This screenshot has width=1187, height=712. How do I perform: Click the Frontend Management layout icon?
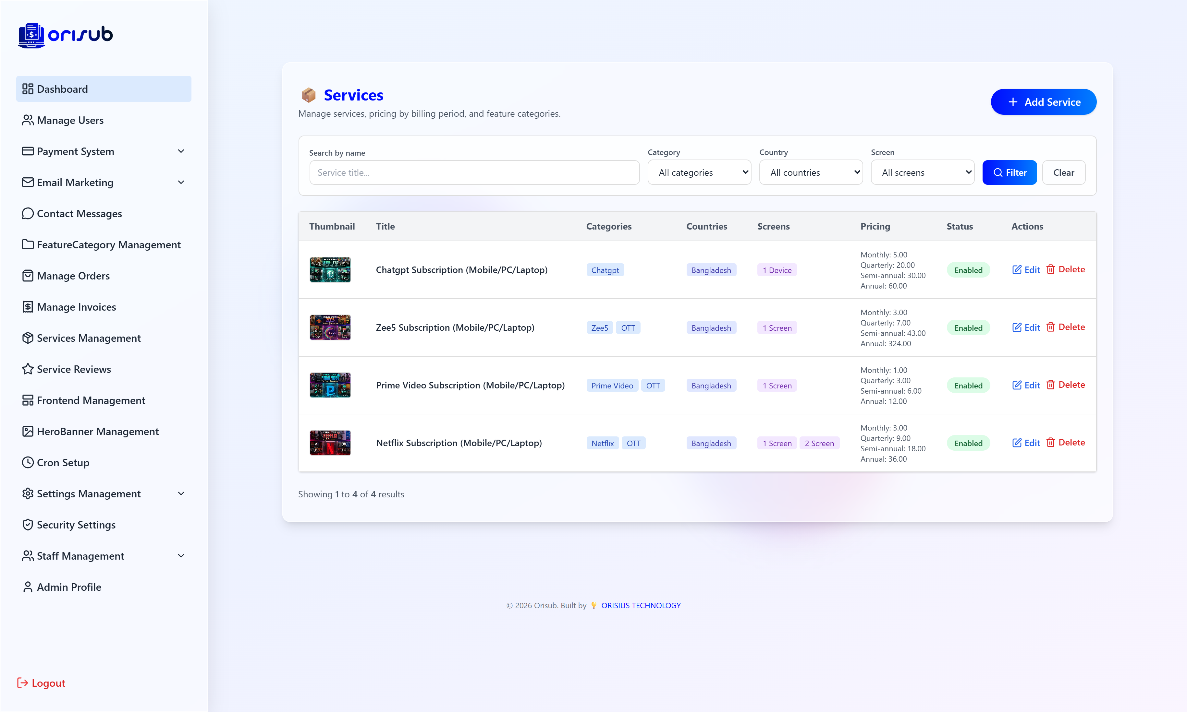tap(28, 400)
